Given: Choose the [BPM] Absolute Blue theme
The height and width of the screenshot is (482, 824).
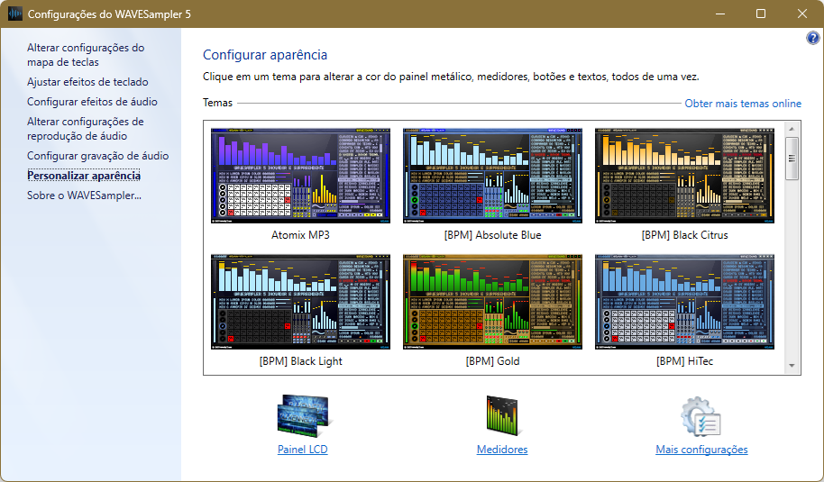Looking at the screenshot, I should (492, 176).
